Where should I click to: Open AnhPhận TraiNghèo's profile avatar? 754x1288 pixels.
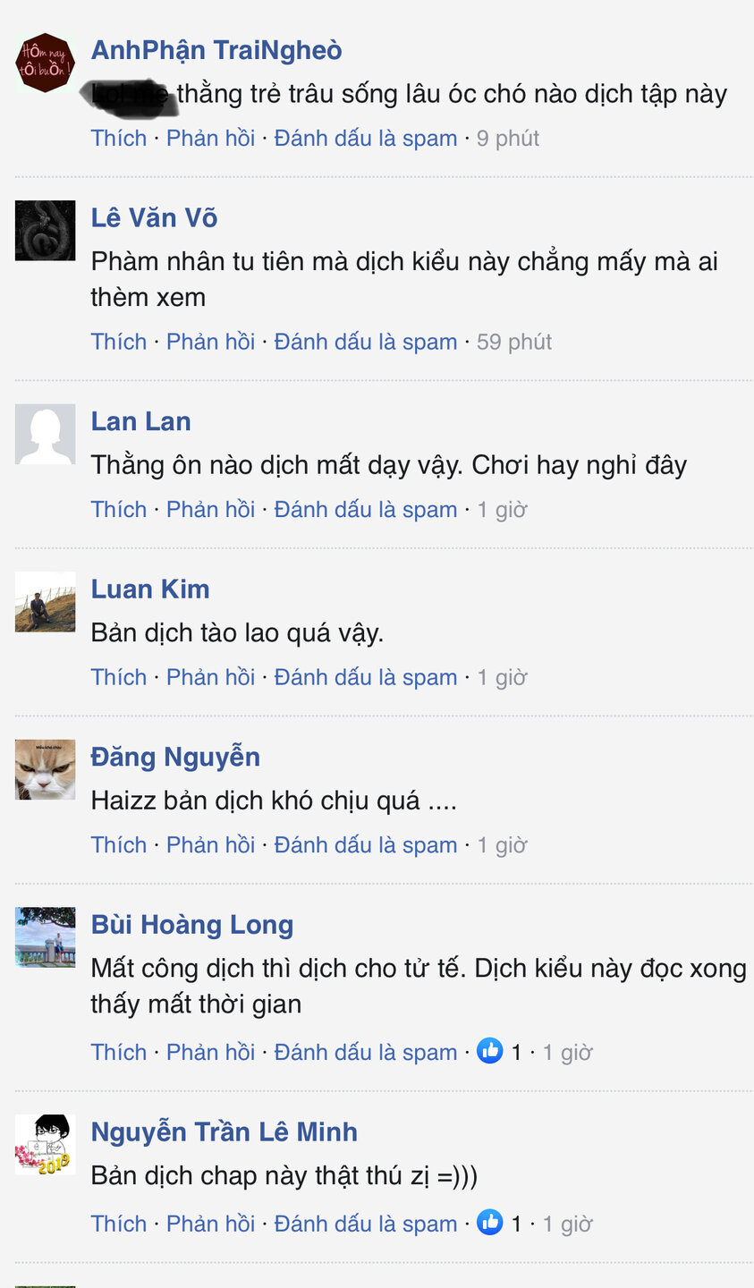click(x=45, y=63)
